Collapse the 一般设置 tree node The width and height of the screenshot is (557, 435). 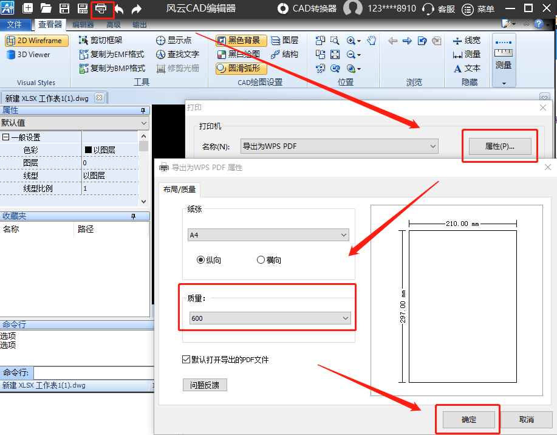[x=5, y=137]
